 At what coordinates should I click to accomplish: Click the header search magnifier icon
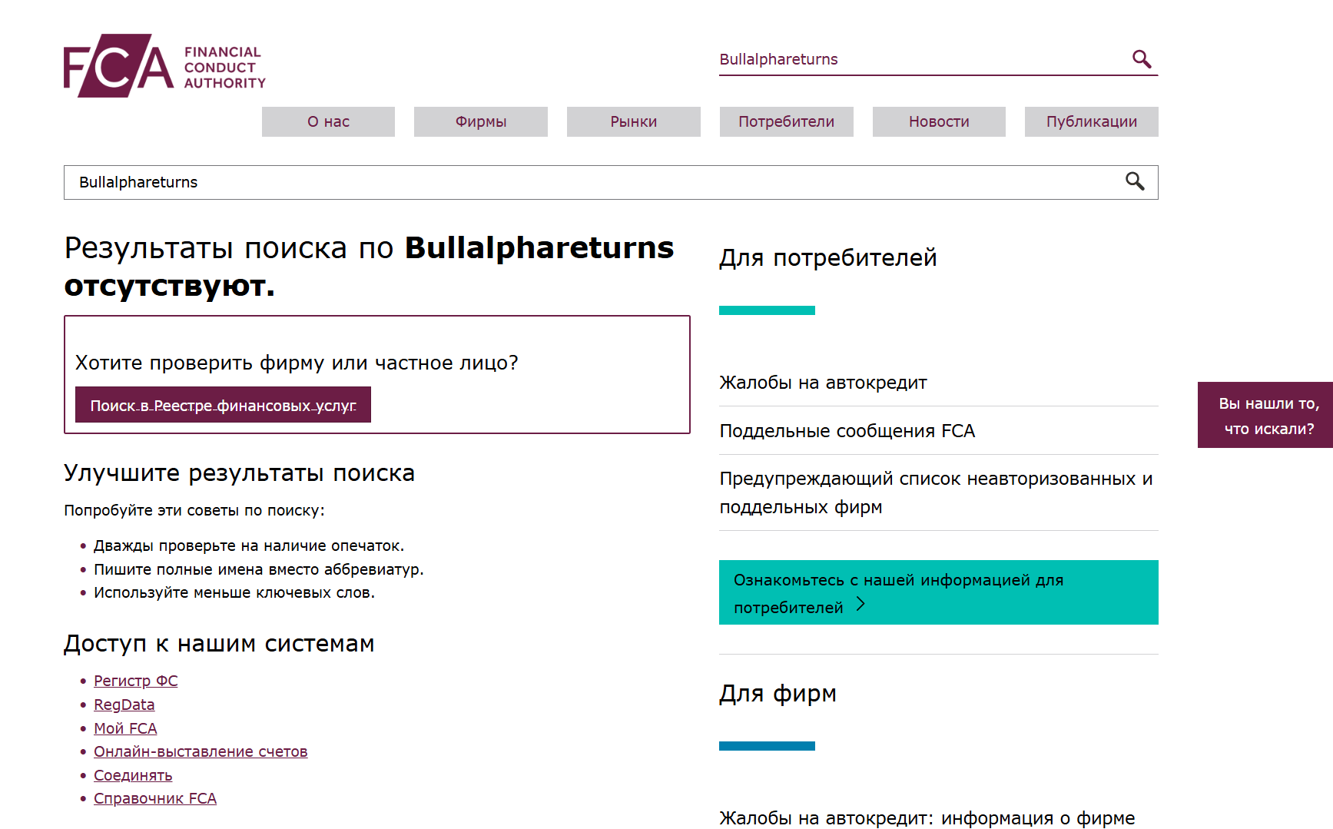point(1142,59)
